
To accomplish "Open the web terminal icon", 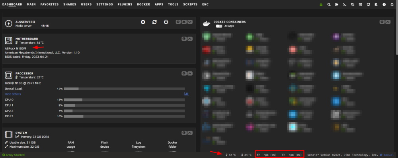I will point(344,4).
